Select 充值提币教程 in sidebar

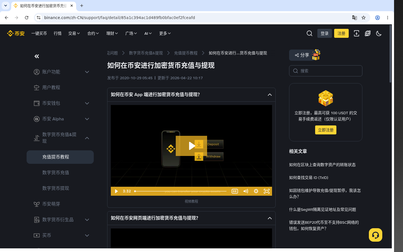point(60,157)
